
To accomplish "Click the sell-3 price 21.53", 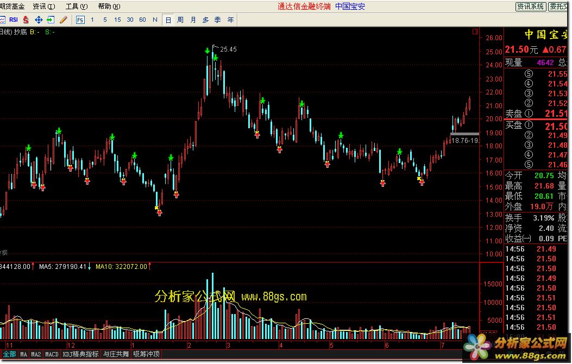I will tap(557, 94).
